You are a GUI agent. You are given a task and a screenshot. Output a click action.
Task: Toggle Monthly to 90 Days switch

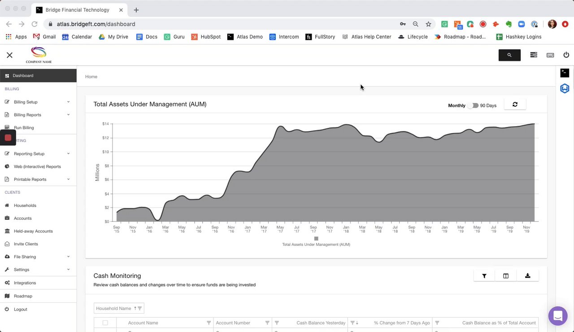(x=473, y=105)
